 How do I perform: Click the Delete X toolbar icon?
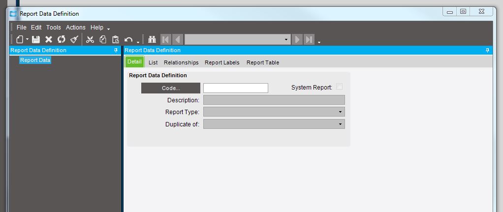click(x=48, y=39)
